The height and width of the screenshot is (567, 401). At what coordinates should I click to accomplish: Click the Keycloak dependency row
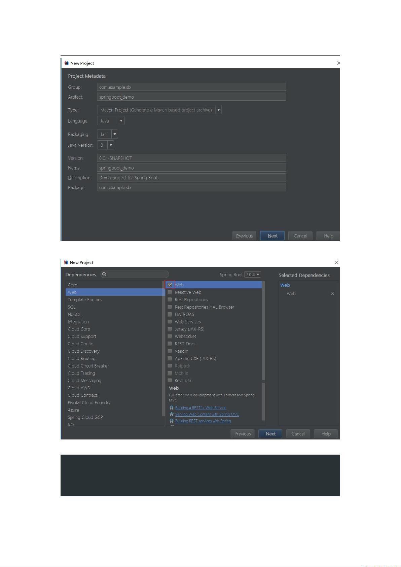pos(214,380)
